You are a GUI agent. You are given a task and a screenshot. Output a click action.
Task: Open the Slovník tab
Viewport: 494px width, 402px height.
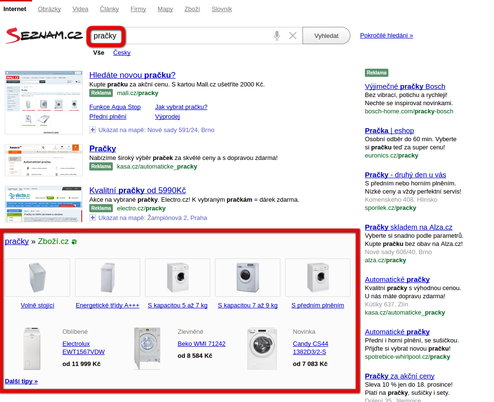222,9
